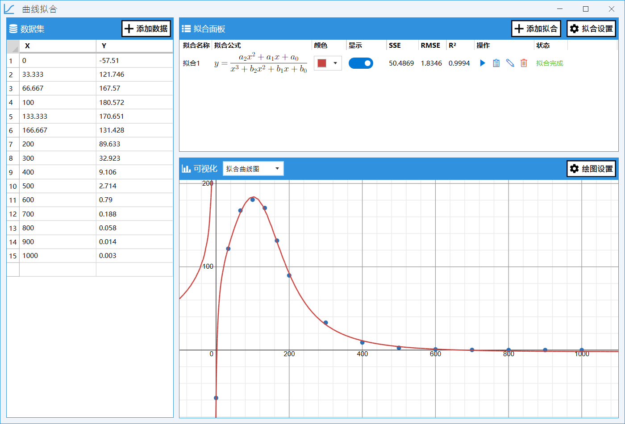Screen dimensions: 625x424
Task: Click the Y cell 0.79
Action: pos(134,200)
